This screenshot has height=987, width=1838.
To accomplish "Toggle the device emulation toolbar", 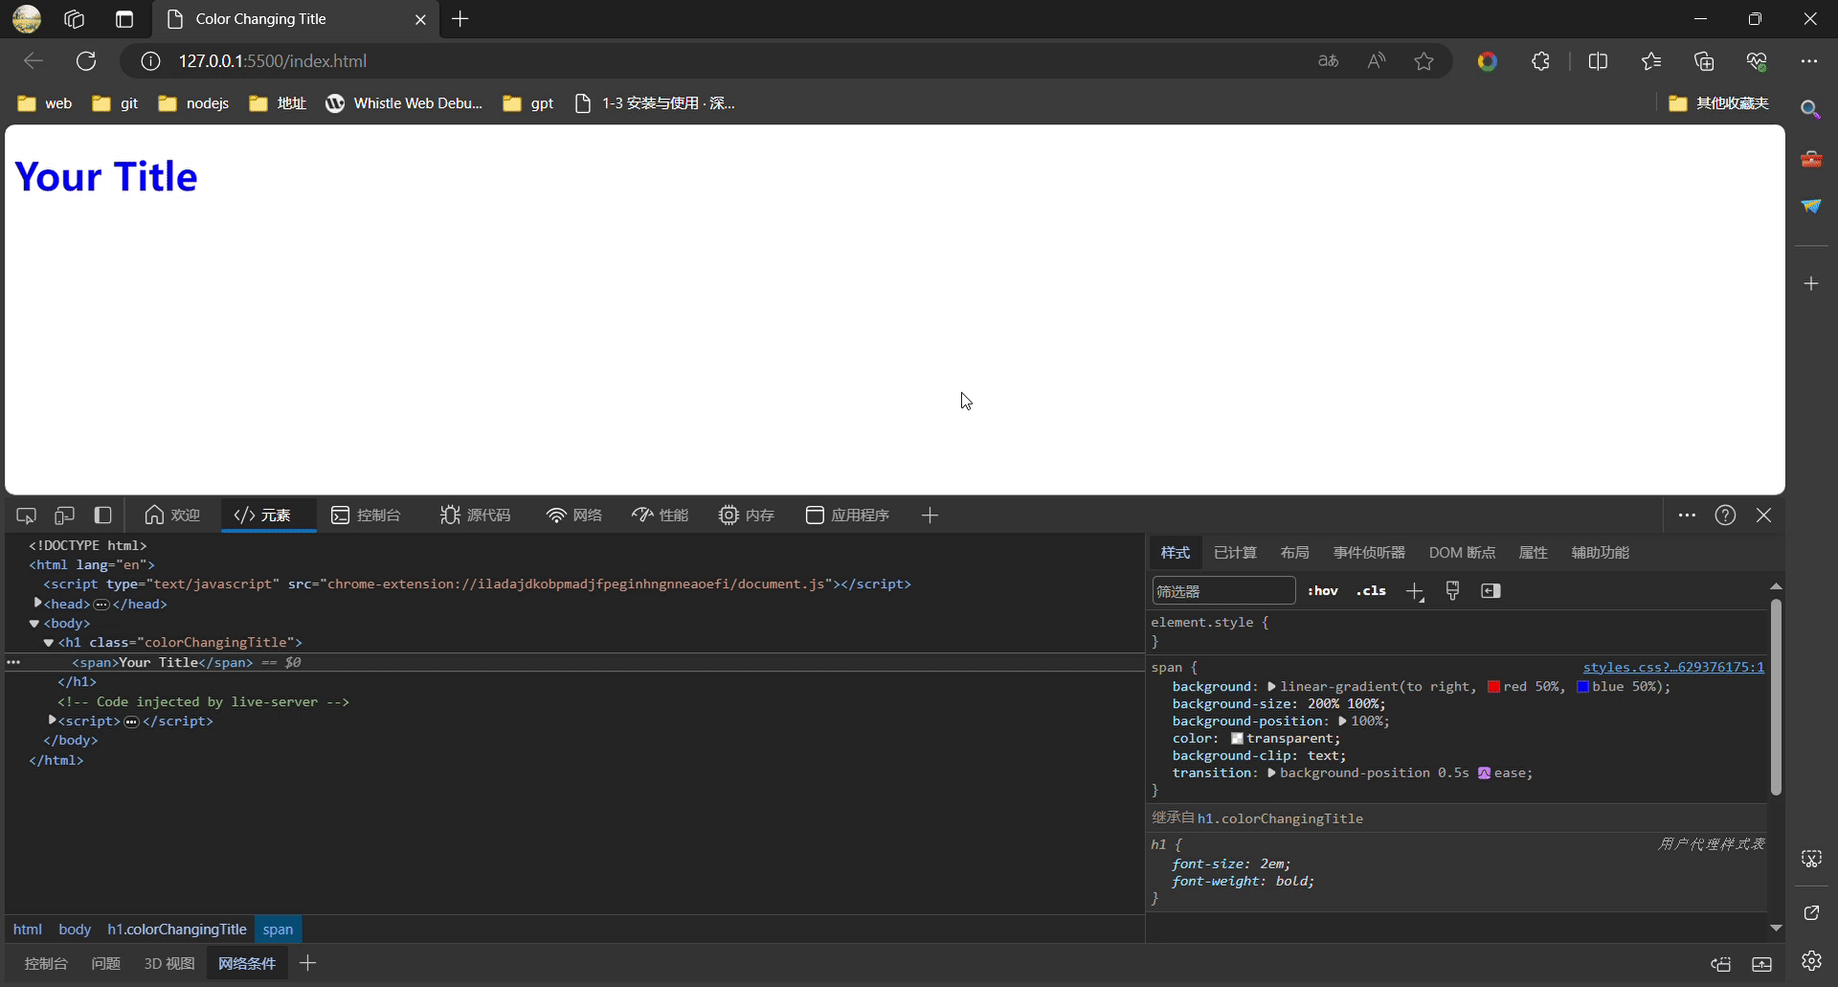I will pos(64,515).
